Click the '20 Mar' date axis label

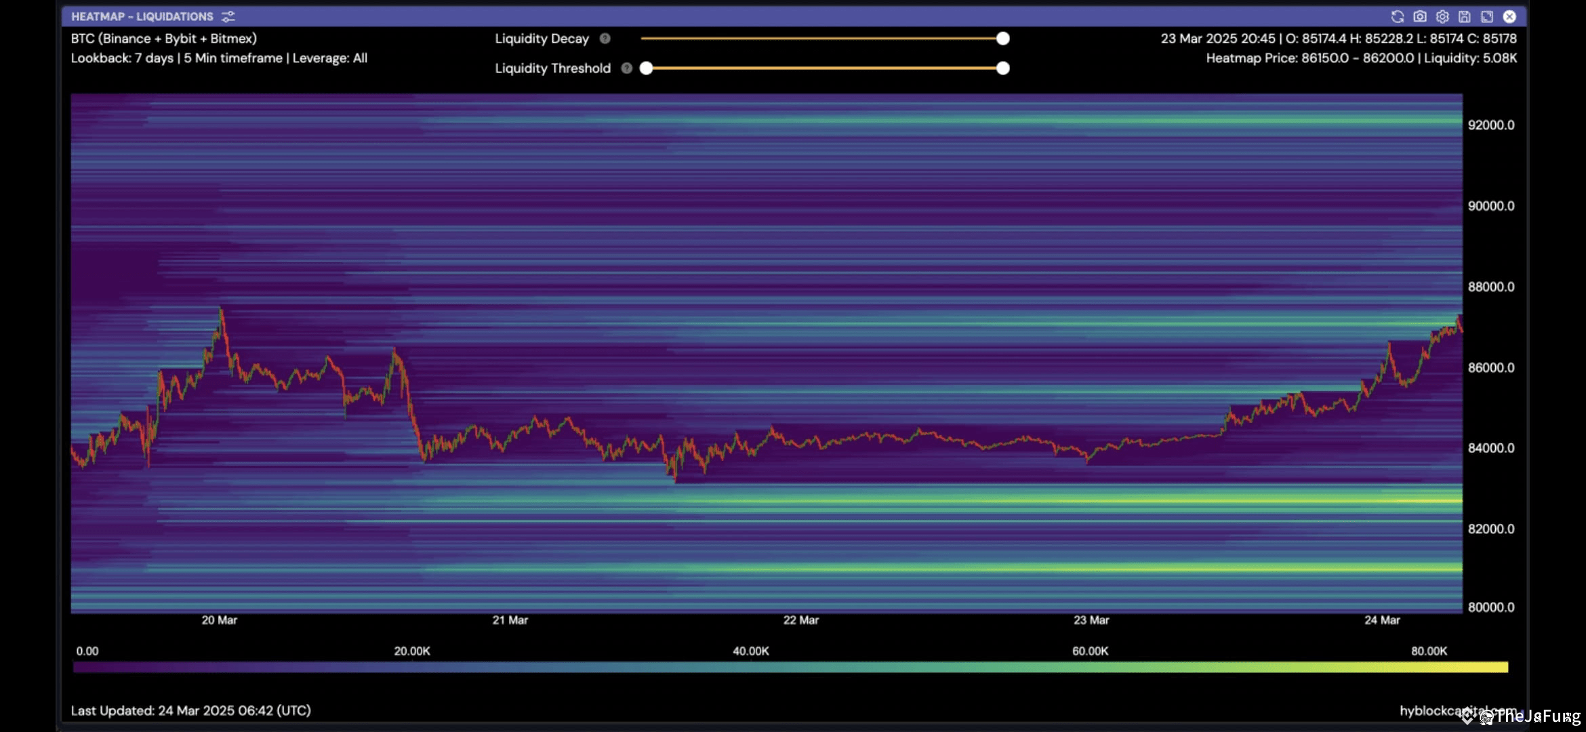[220, 620]
